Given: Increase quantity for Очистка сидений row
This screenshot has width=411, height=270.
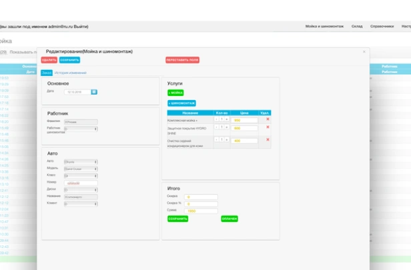Looking at the screenshot, I should pyautogui.click(x=227, y=140).
